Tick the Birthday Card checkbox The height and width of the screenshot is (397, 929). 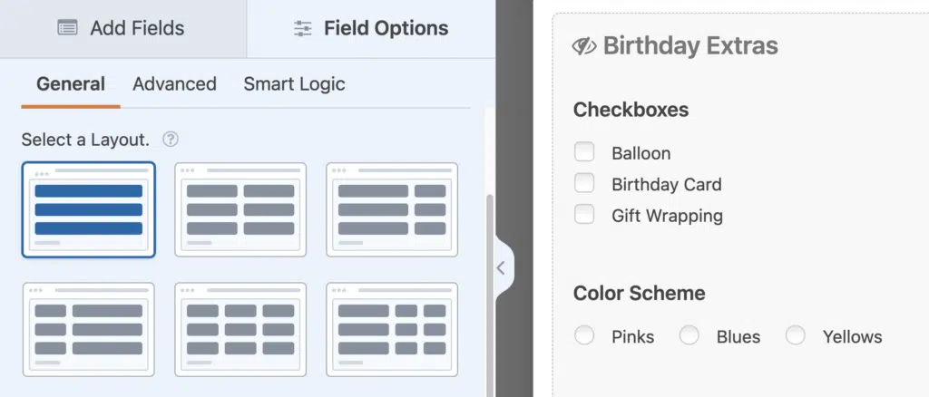coord(584,183)
